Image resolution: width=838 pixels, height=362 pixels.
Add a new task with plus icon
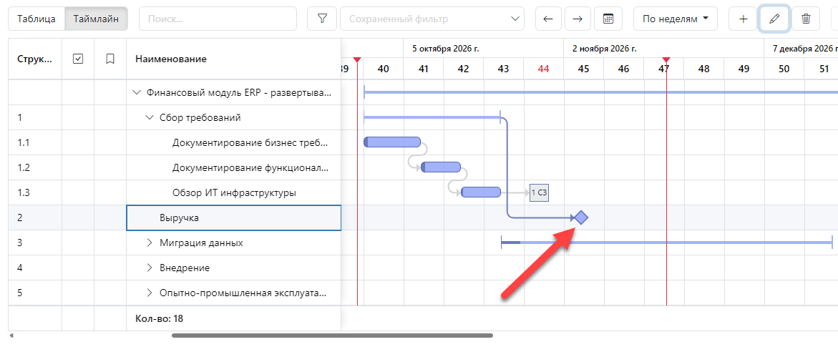(743, 19)
